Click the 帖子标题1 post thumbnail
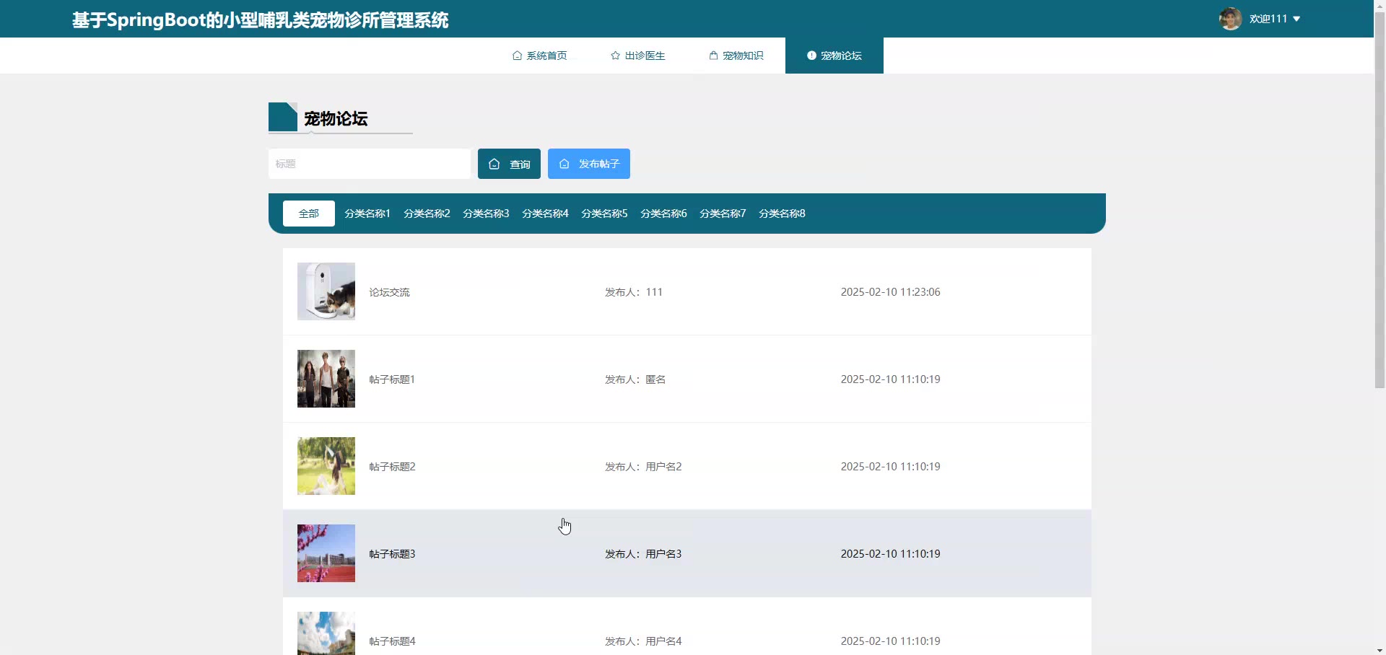Image resolution: width=1386 pixels, height=655 pixels. [x=326, y=379]
